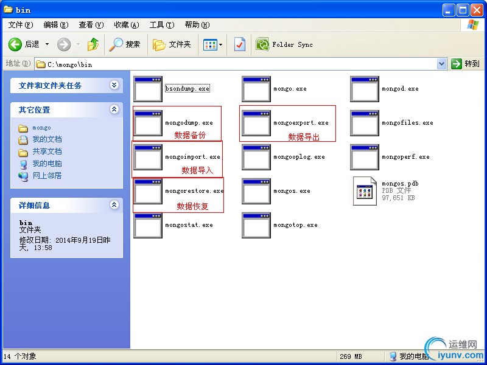Open the mongo folder link
The width and height of the screenshot is (487, 365).
point(41,128)
